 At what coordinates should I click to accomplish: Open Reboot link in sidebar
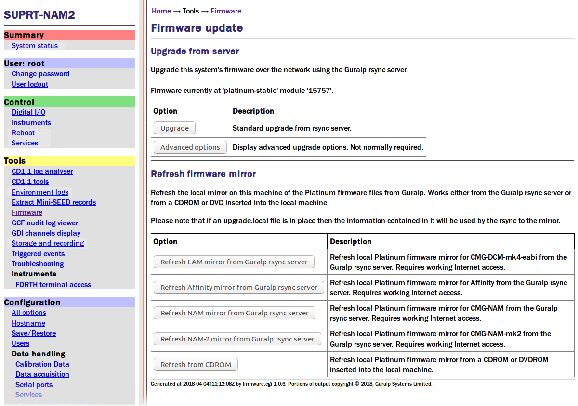23,133
